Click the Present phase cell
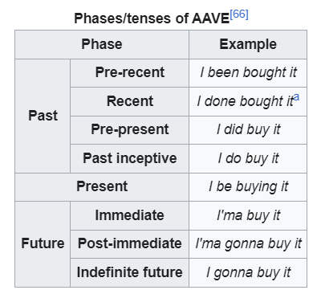The image size is (325, 290). [102, 187]
